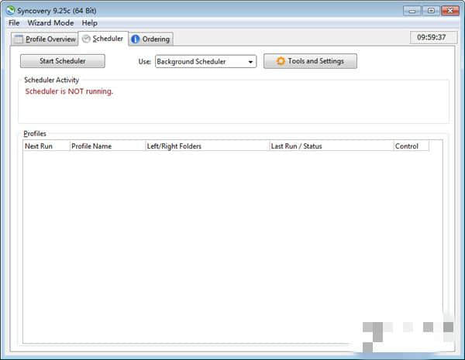465x360 pixels.
Task: Expand the Background Scheduler dropdown arrow
Action: tap(250, 62)
